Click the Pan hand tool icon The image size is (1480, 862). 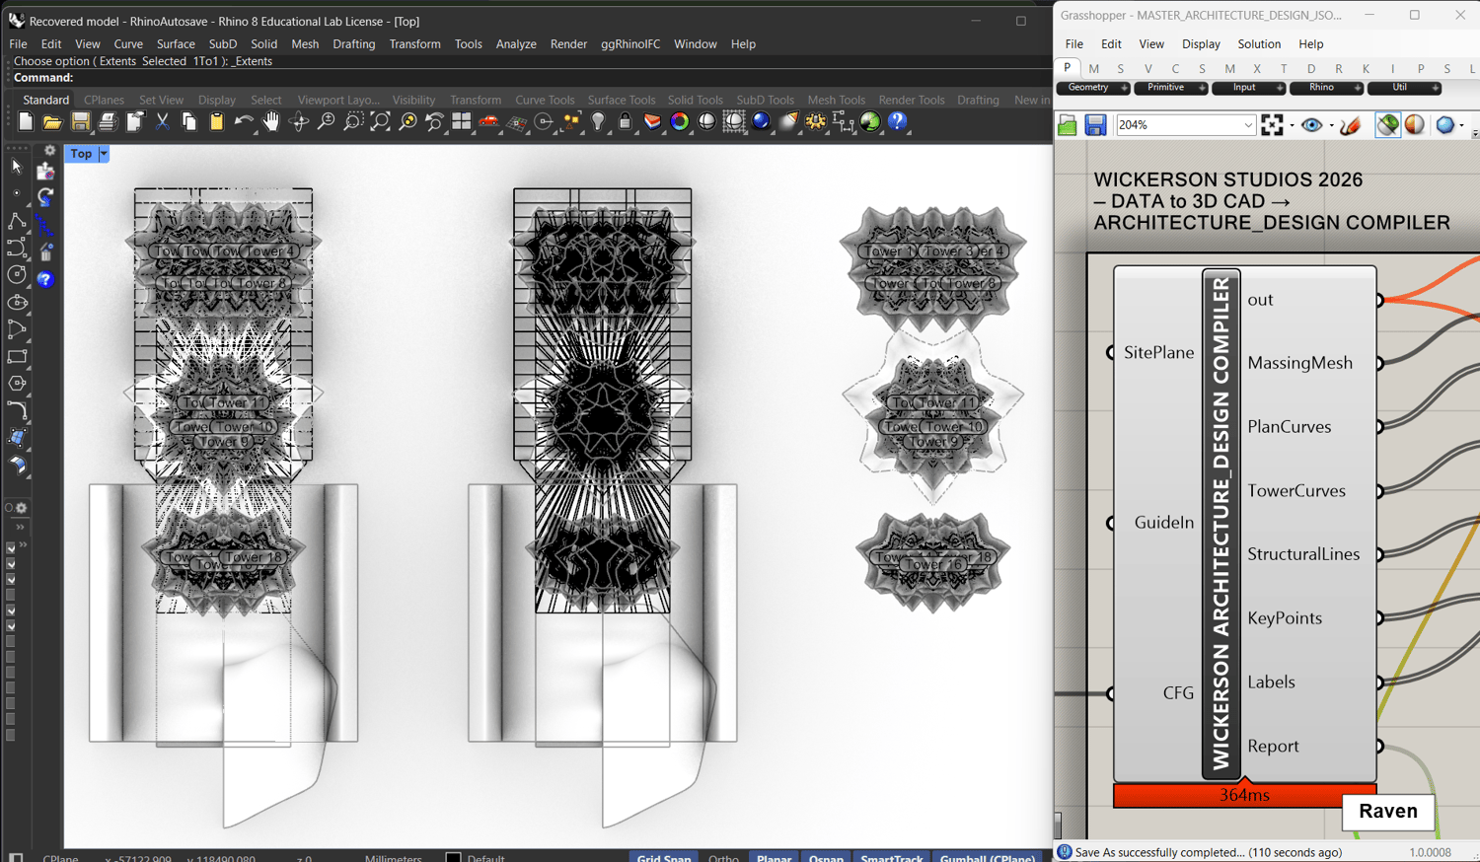point(270,121)
